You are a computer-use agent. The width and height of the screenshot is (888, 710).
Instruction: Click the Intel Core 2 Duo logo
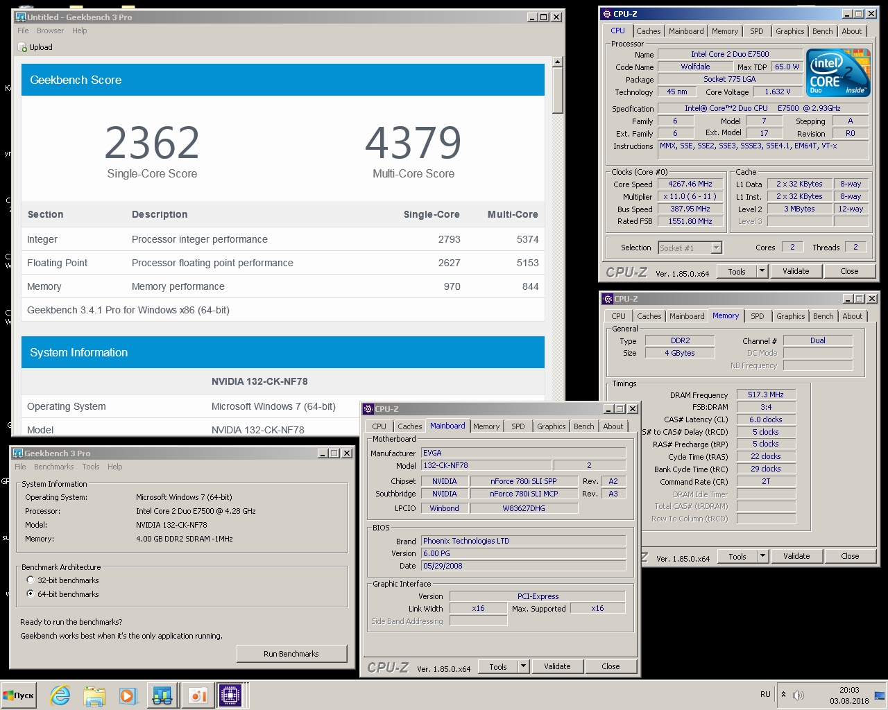pyautogui.click(x=838, y=72)
